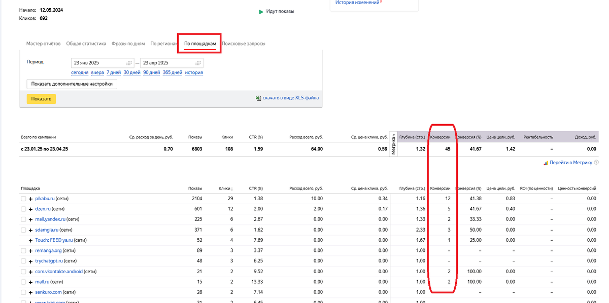Image resolution: width=609 pixels, height=303 pixels.
Task: Mark the remanga.org checkbox
Action: (x=23, y=250)
